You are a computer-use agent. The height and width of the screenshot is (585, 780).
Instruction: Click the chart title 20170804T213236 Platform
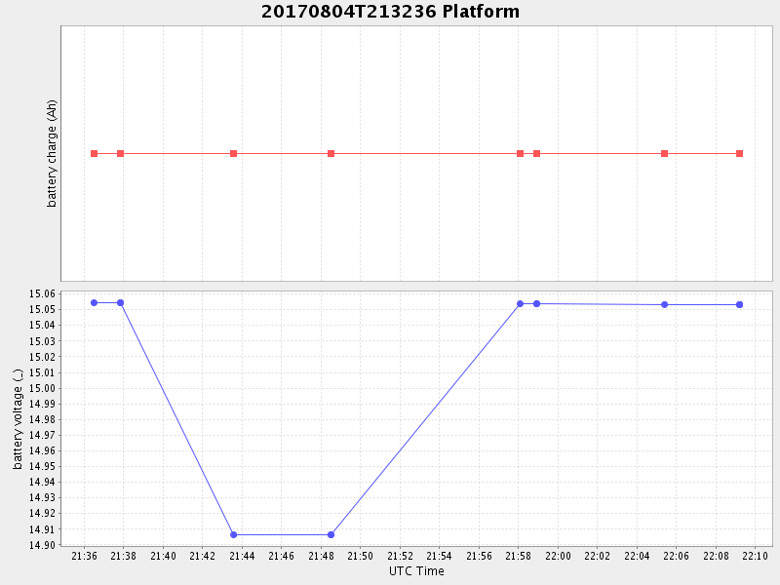point(390,12)
